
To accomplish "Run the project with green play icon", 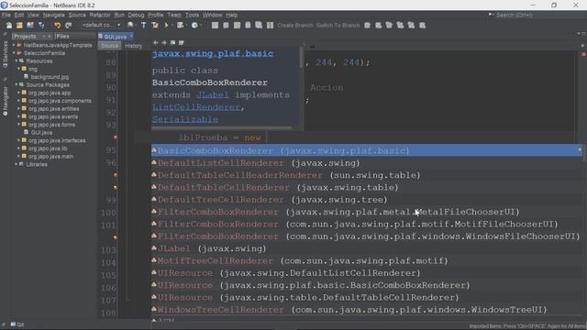I will (x=166, y=26).
